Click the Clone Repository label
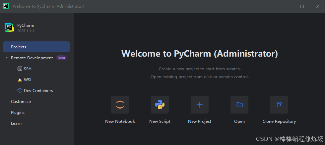 [x=279, y=121]
